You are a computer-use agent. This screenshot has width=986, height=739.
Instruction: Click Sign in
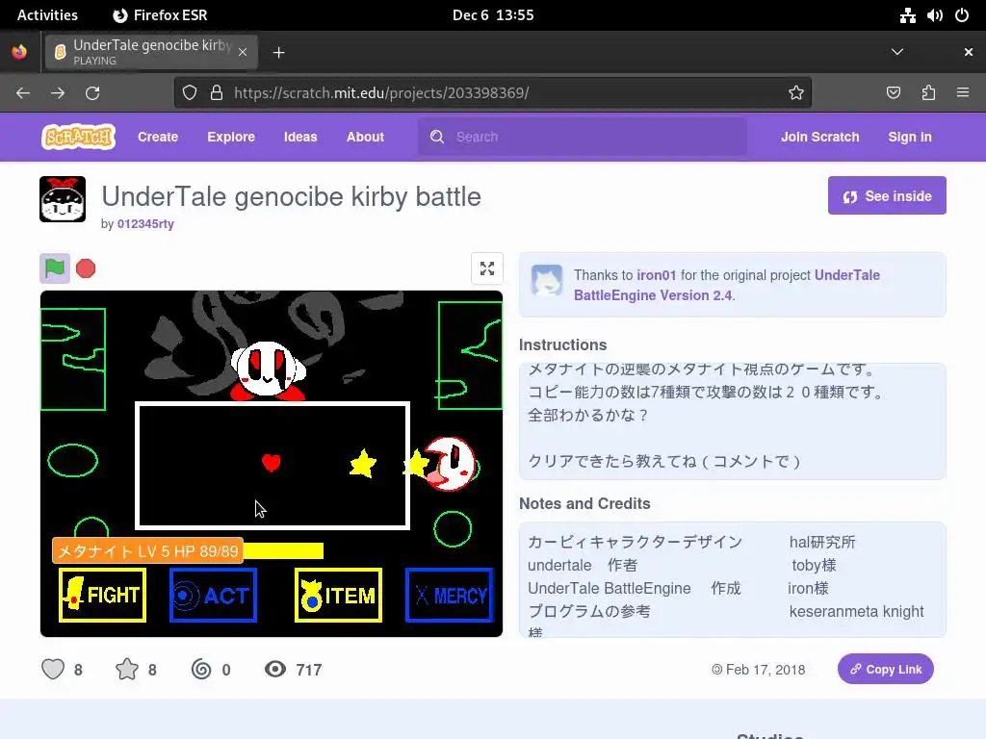910,137
